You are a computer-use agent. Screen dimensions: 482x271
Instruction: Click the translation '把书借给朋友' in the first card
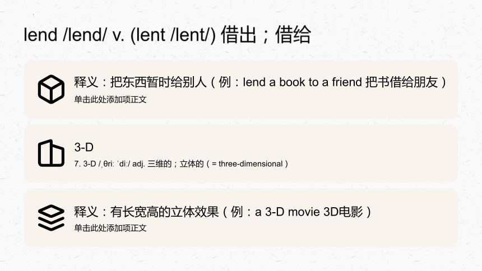pyautogui.click(x=401, y=82)
